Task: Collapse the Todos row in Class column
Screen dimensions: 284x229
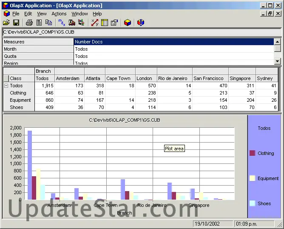Action: pyautogui.click(x=6, y=86)
